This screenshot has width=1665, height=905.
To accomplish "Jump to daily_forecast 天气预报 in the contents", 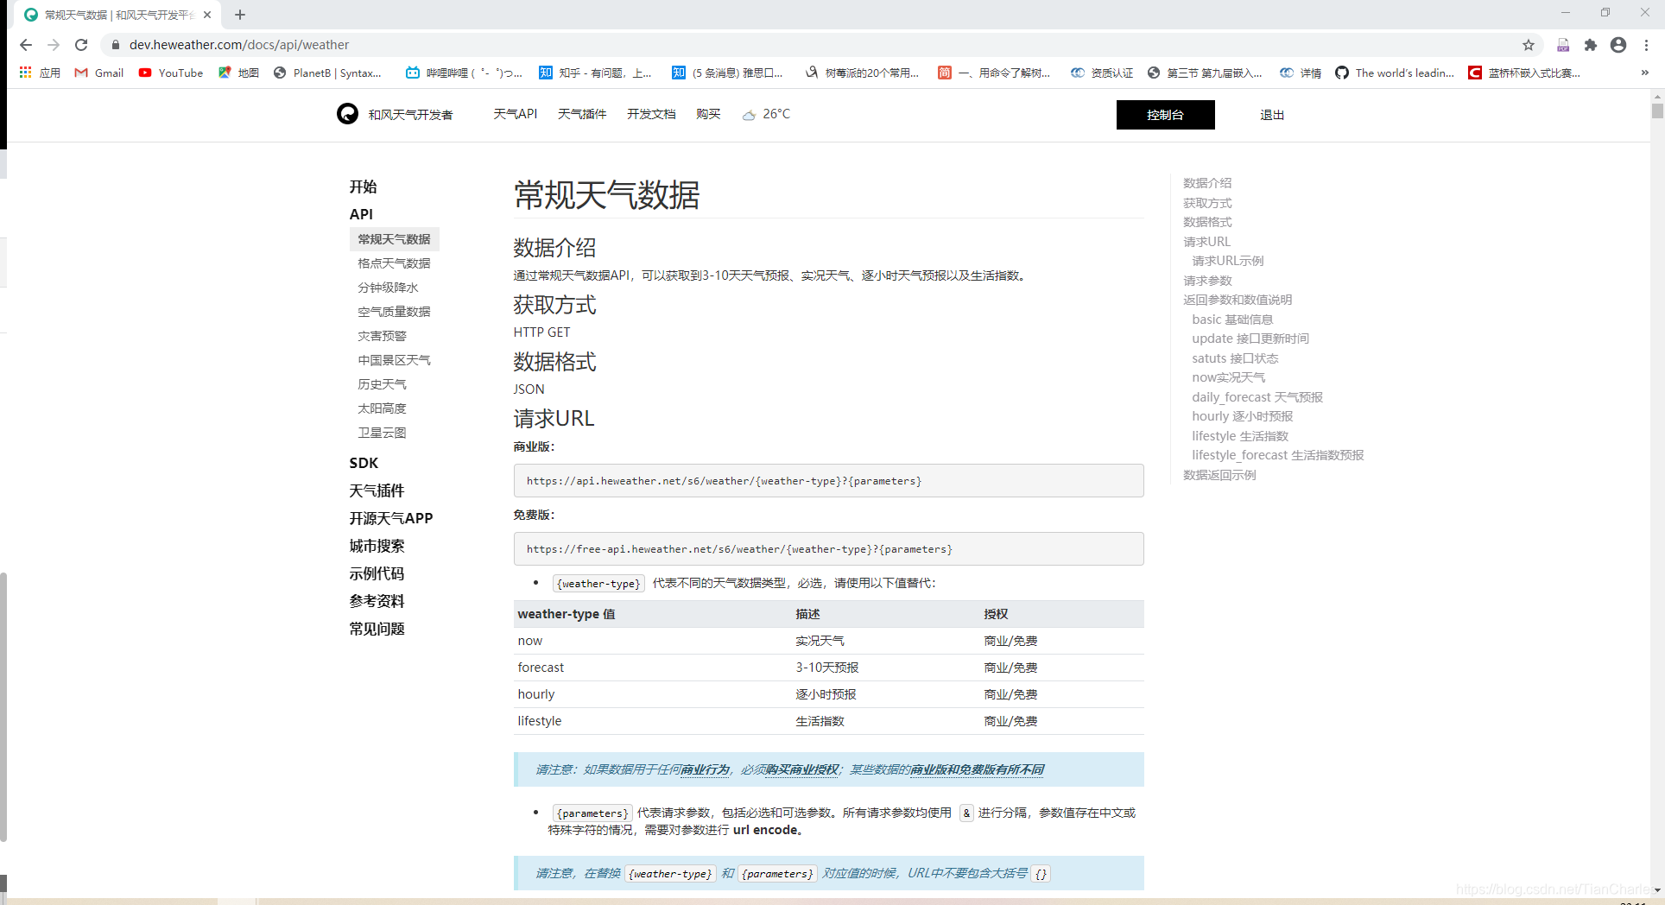I will pos(1257,396).
